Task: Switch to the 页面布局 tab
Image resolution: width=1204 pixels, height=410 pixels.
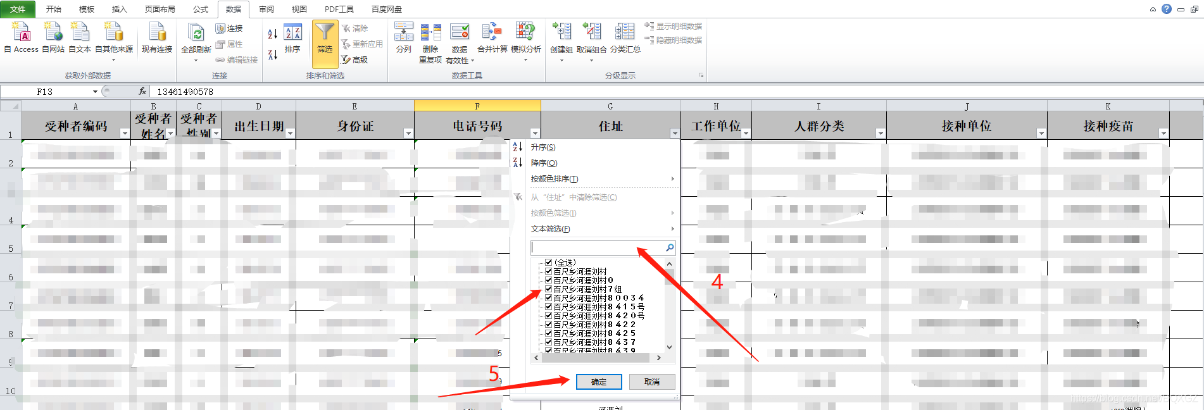Action: tap(160, 9)
